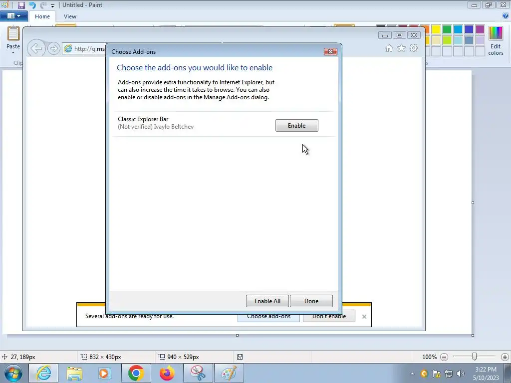Open Google Chrome from the taskbar

136,373
